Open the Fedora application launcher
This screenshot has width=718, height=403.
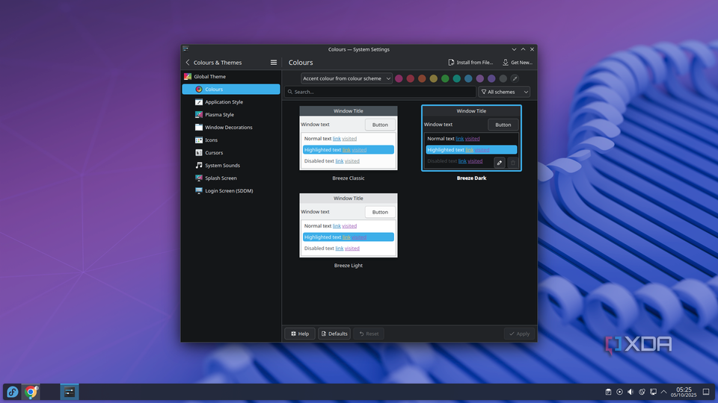click(13, 392)
